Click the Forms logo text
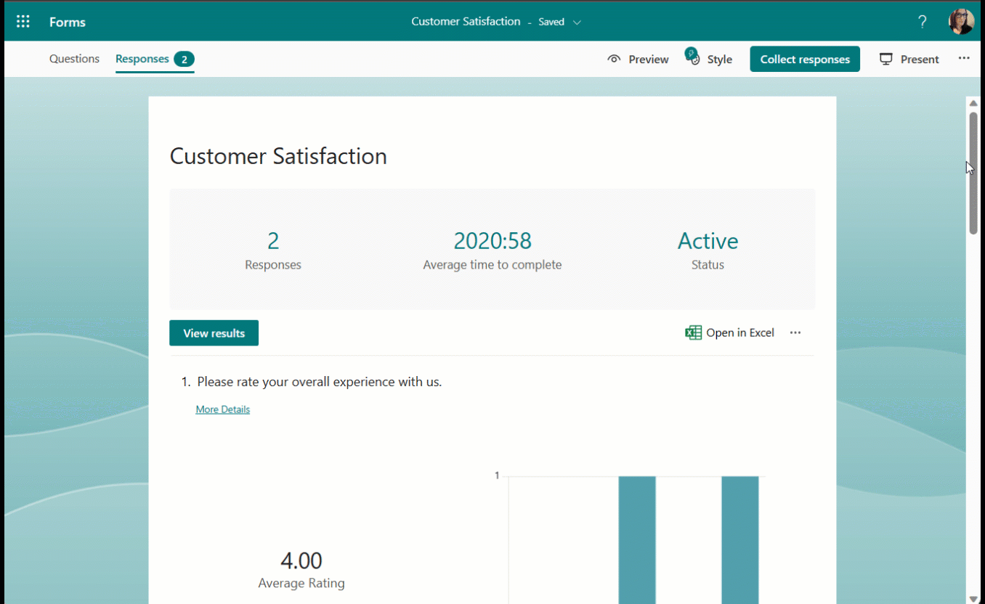The width and height of the screenshot is (985, 604). point(67,21)
